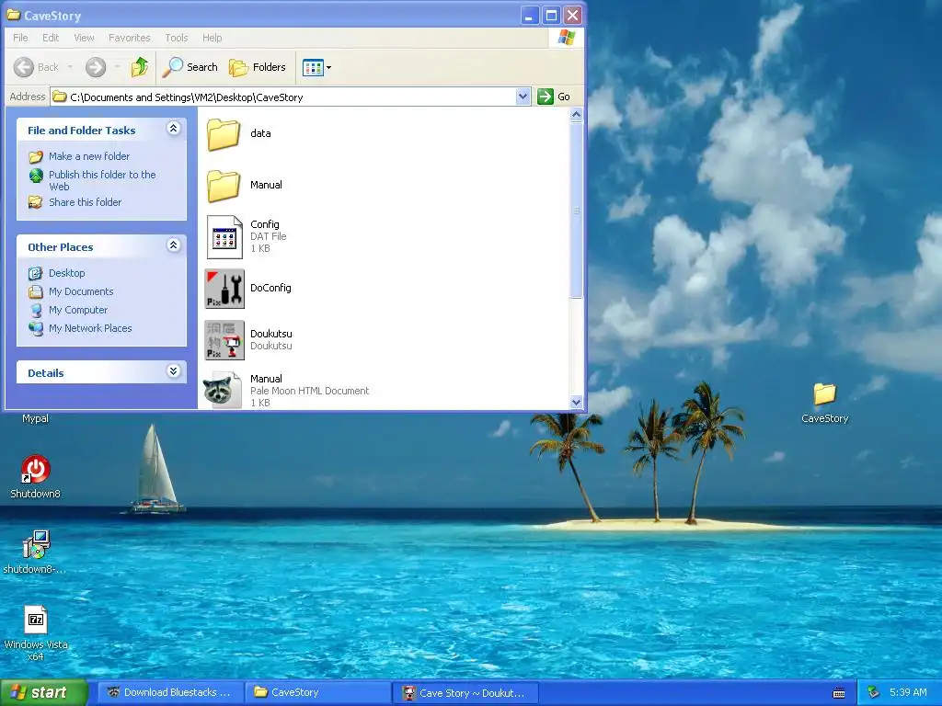Open the Forward history dropdown arrow
942x706 pixels.
coord(117,66)
